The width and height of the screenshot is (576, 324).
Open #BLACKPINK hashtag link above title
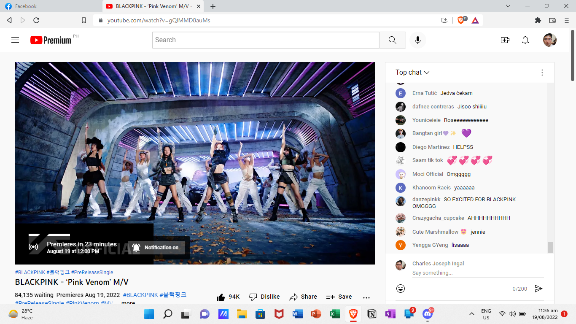(x=30, y=273)
